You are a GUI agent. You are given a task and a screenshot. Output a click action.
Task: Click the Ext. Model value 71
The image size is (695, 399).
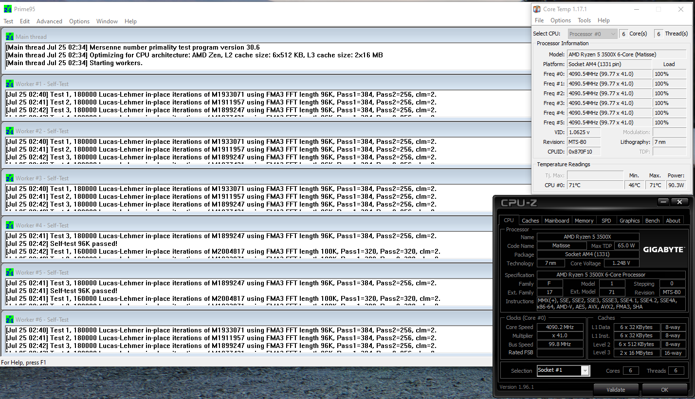(x=612, y=293)
